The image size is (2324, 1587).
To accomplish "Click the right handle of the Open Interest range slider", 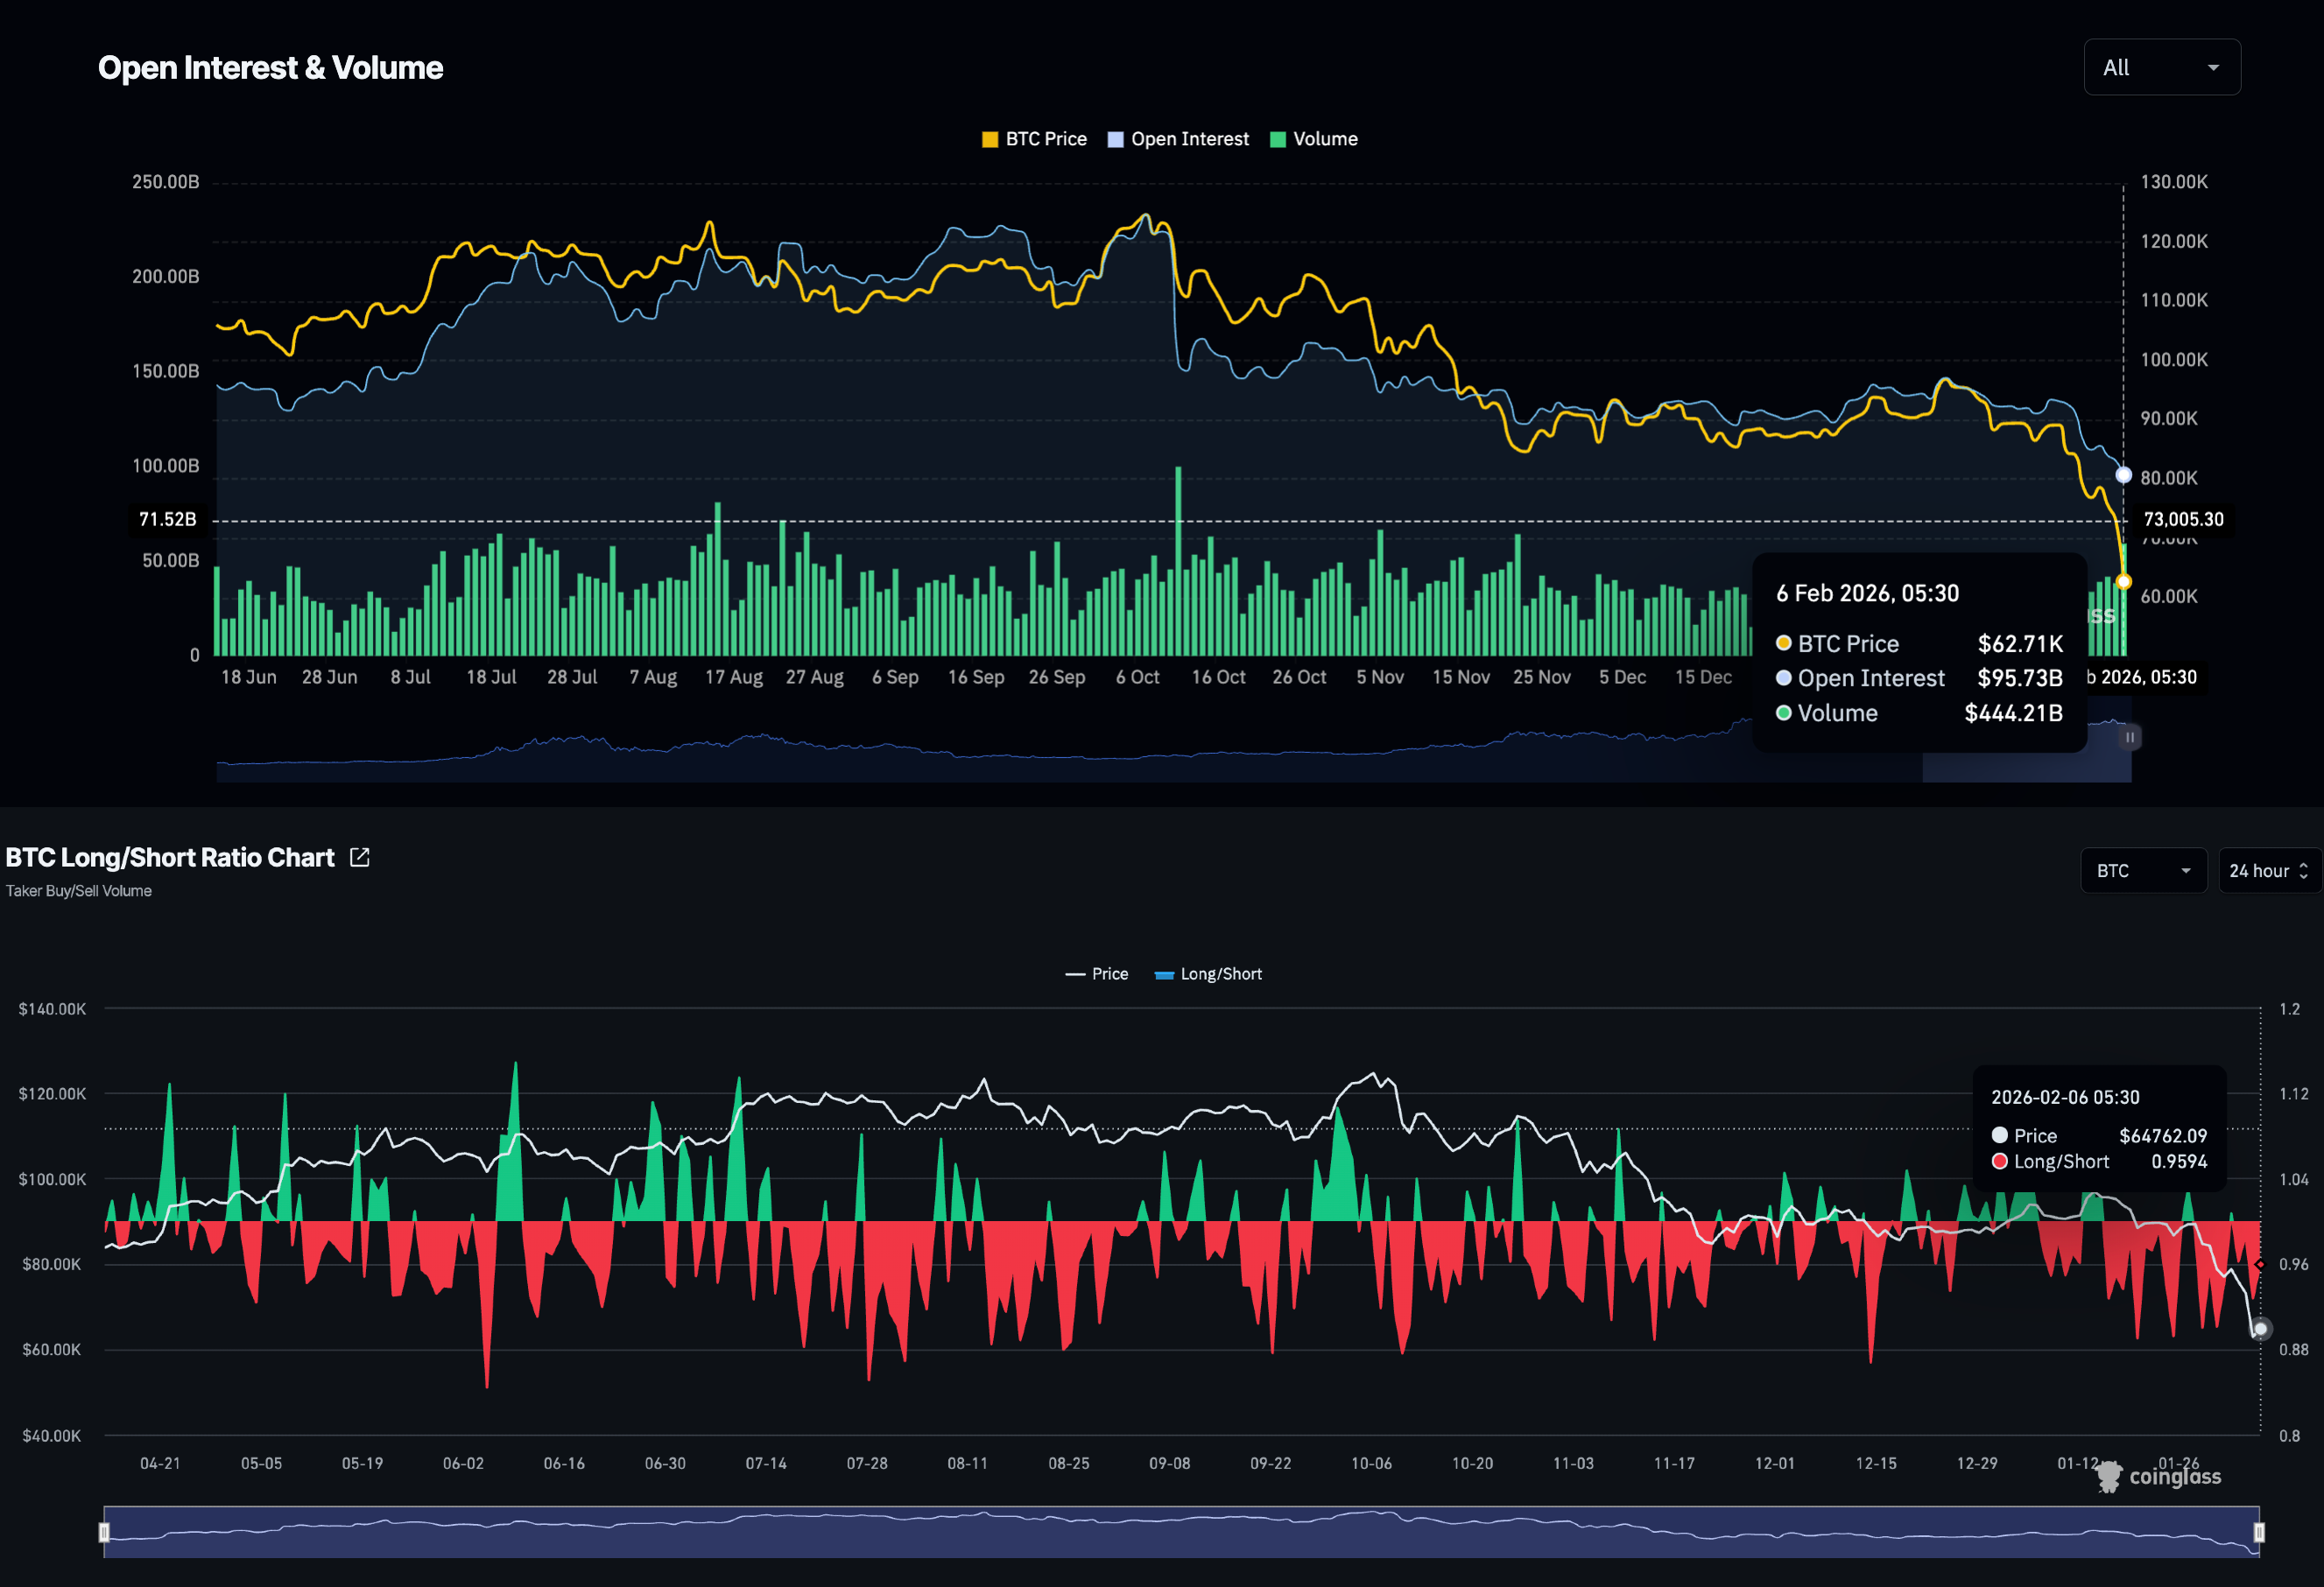I will 2130,738.
